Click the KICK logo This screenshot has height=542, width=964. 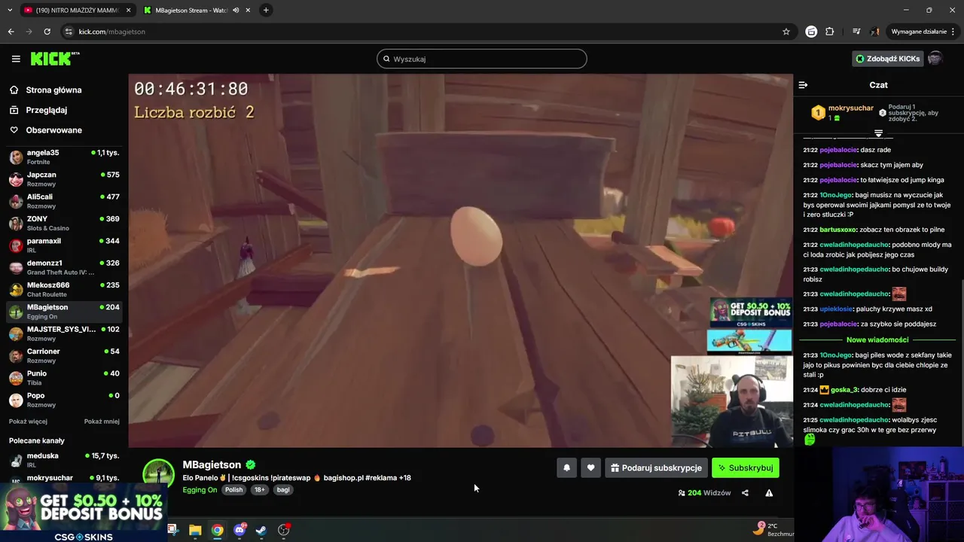coord(54,59)
